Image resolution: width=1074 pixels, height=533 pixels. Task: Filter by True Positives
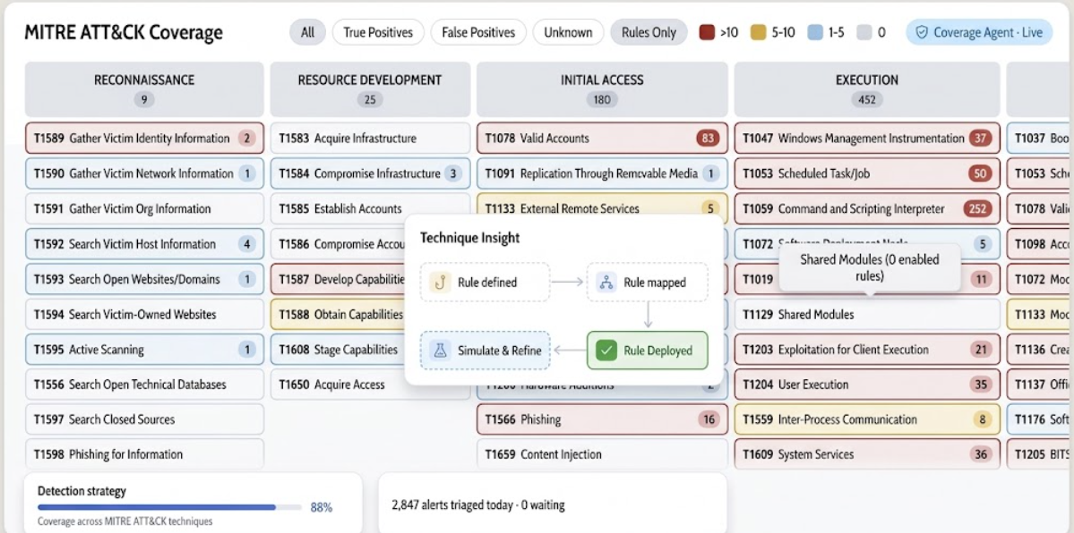(x=378, y=32)
